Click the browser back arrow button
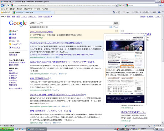164x131 pixels. point(2,5)
